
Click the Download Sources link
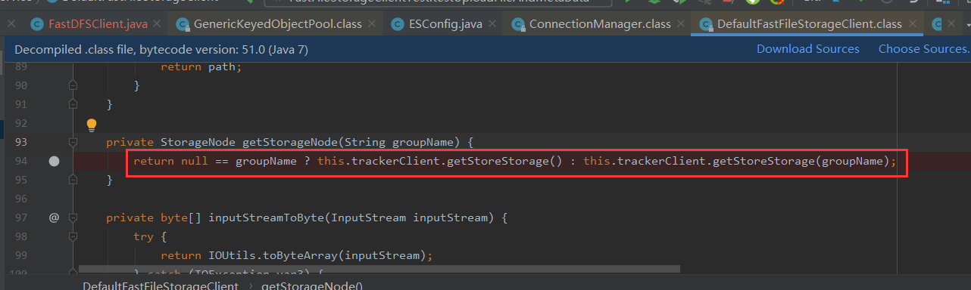point(808,49)
